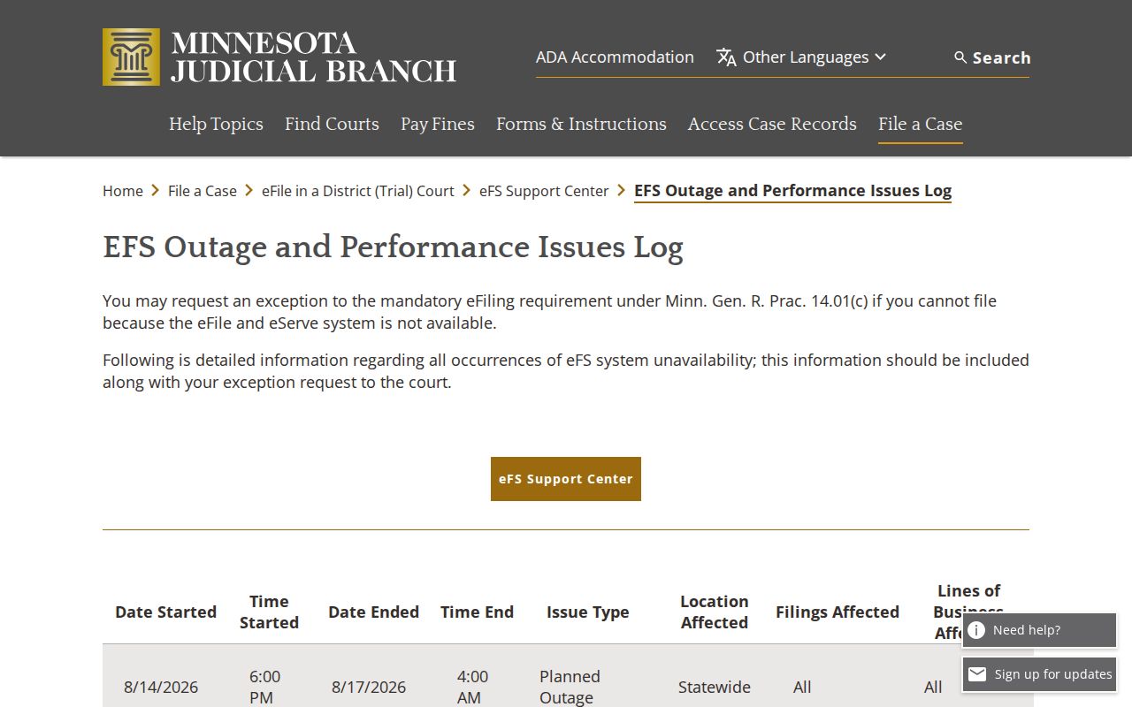Click the Location Affected column header
This screenshot has height=707, width=1132.
point(715,612)
